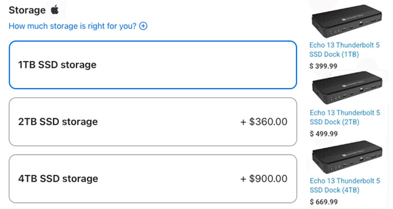Open the 1TB Echo 13 dock product image
This screenshot has height=209, width=393.
pos(346,21)
